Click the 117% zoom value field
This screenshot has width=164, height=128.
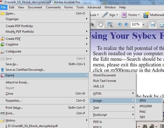(x=136, y=24)
